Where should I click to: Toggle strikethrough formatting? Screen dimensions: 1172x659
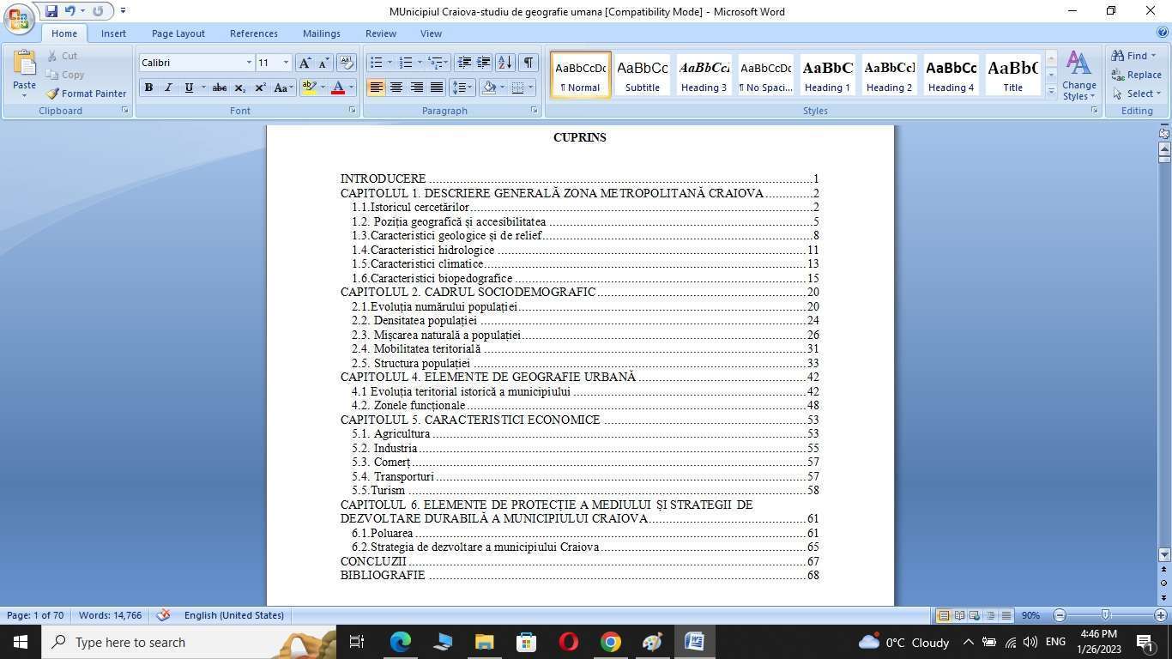pos(220,88)
